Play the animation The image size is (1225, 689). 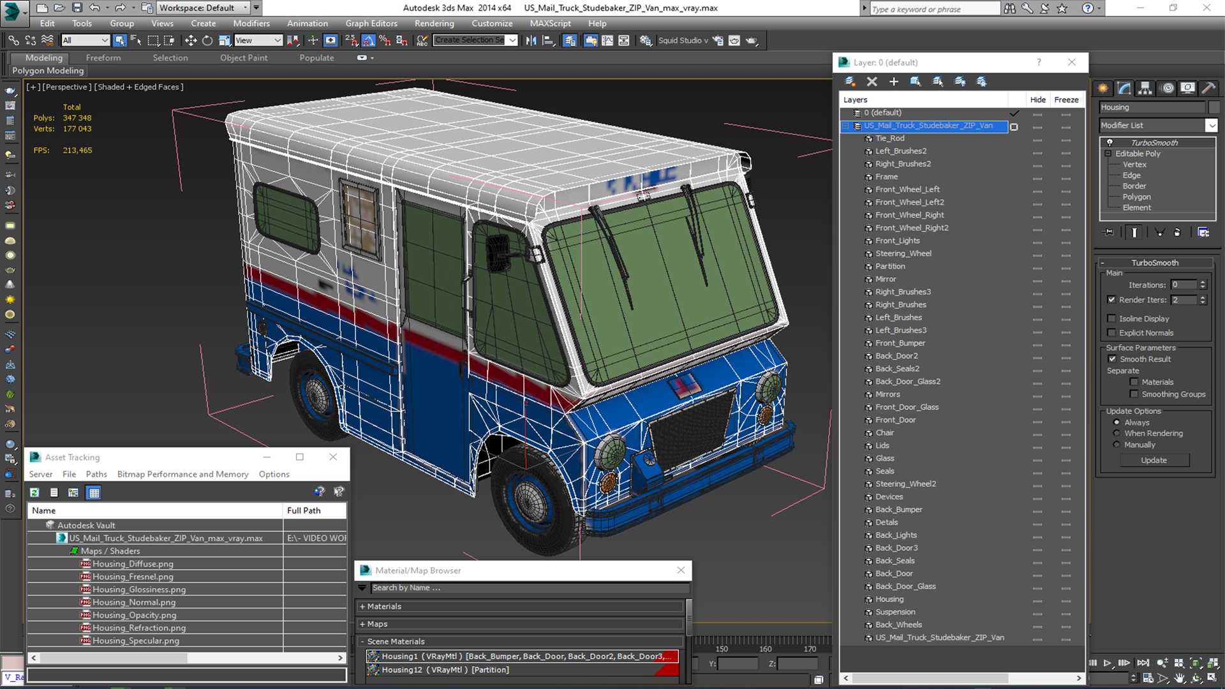(1108, 663)
